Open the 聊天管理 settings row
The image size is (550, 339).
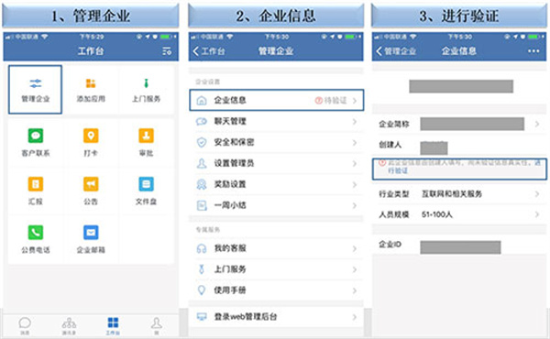277,122
